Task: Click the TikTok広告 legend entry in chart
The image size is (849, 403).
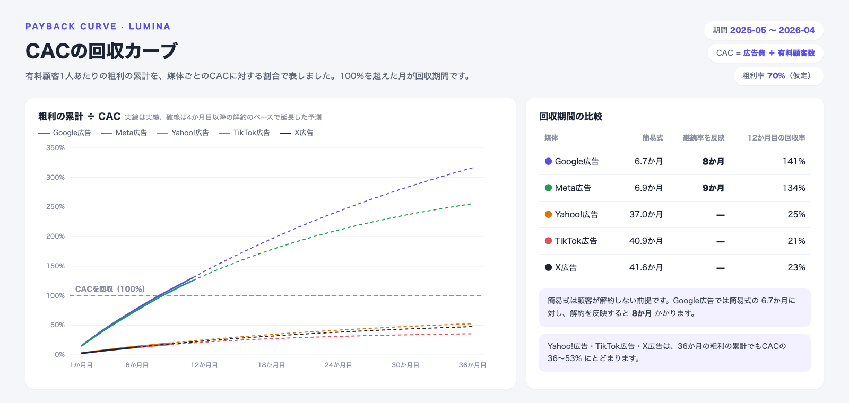Action: click(244, 133)
